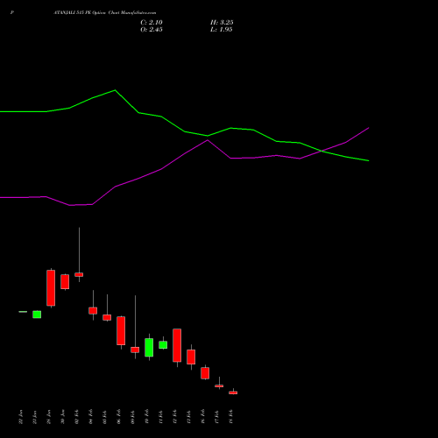Click the high price value H: 3.25
The width and height of the screenshot is (438, 438).
click(222, 23)
